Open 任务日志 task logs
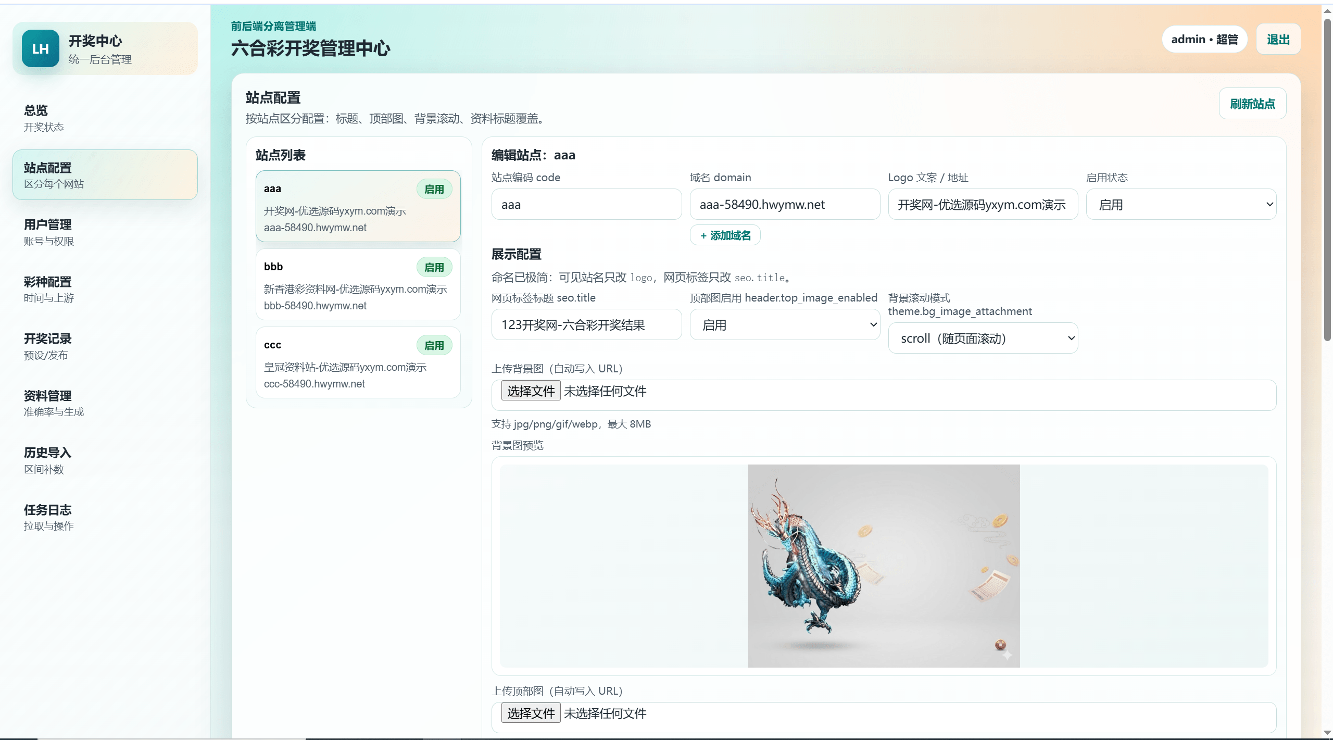Viewport: 1333px width, 740px height. pos(105,517)
